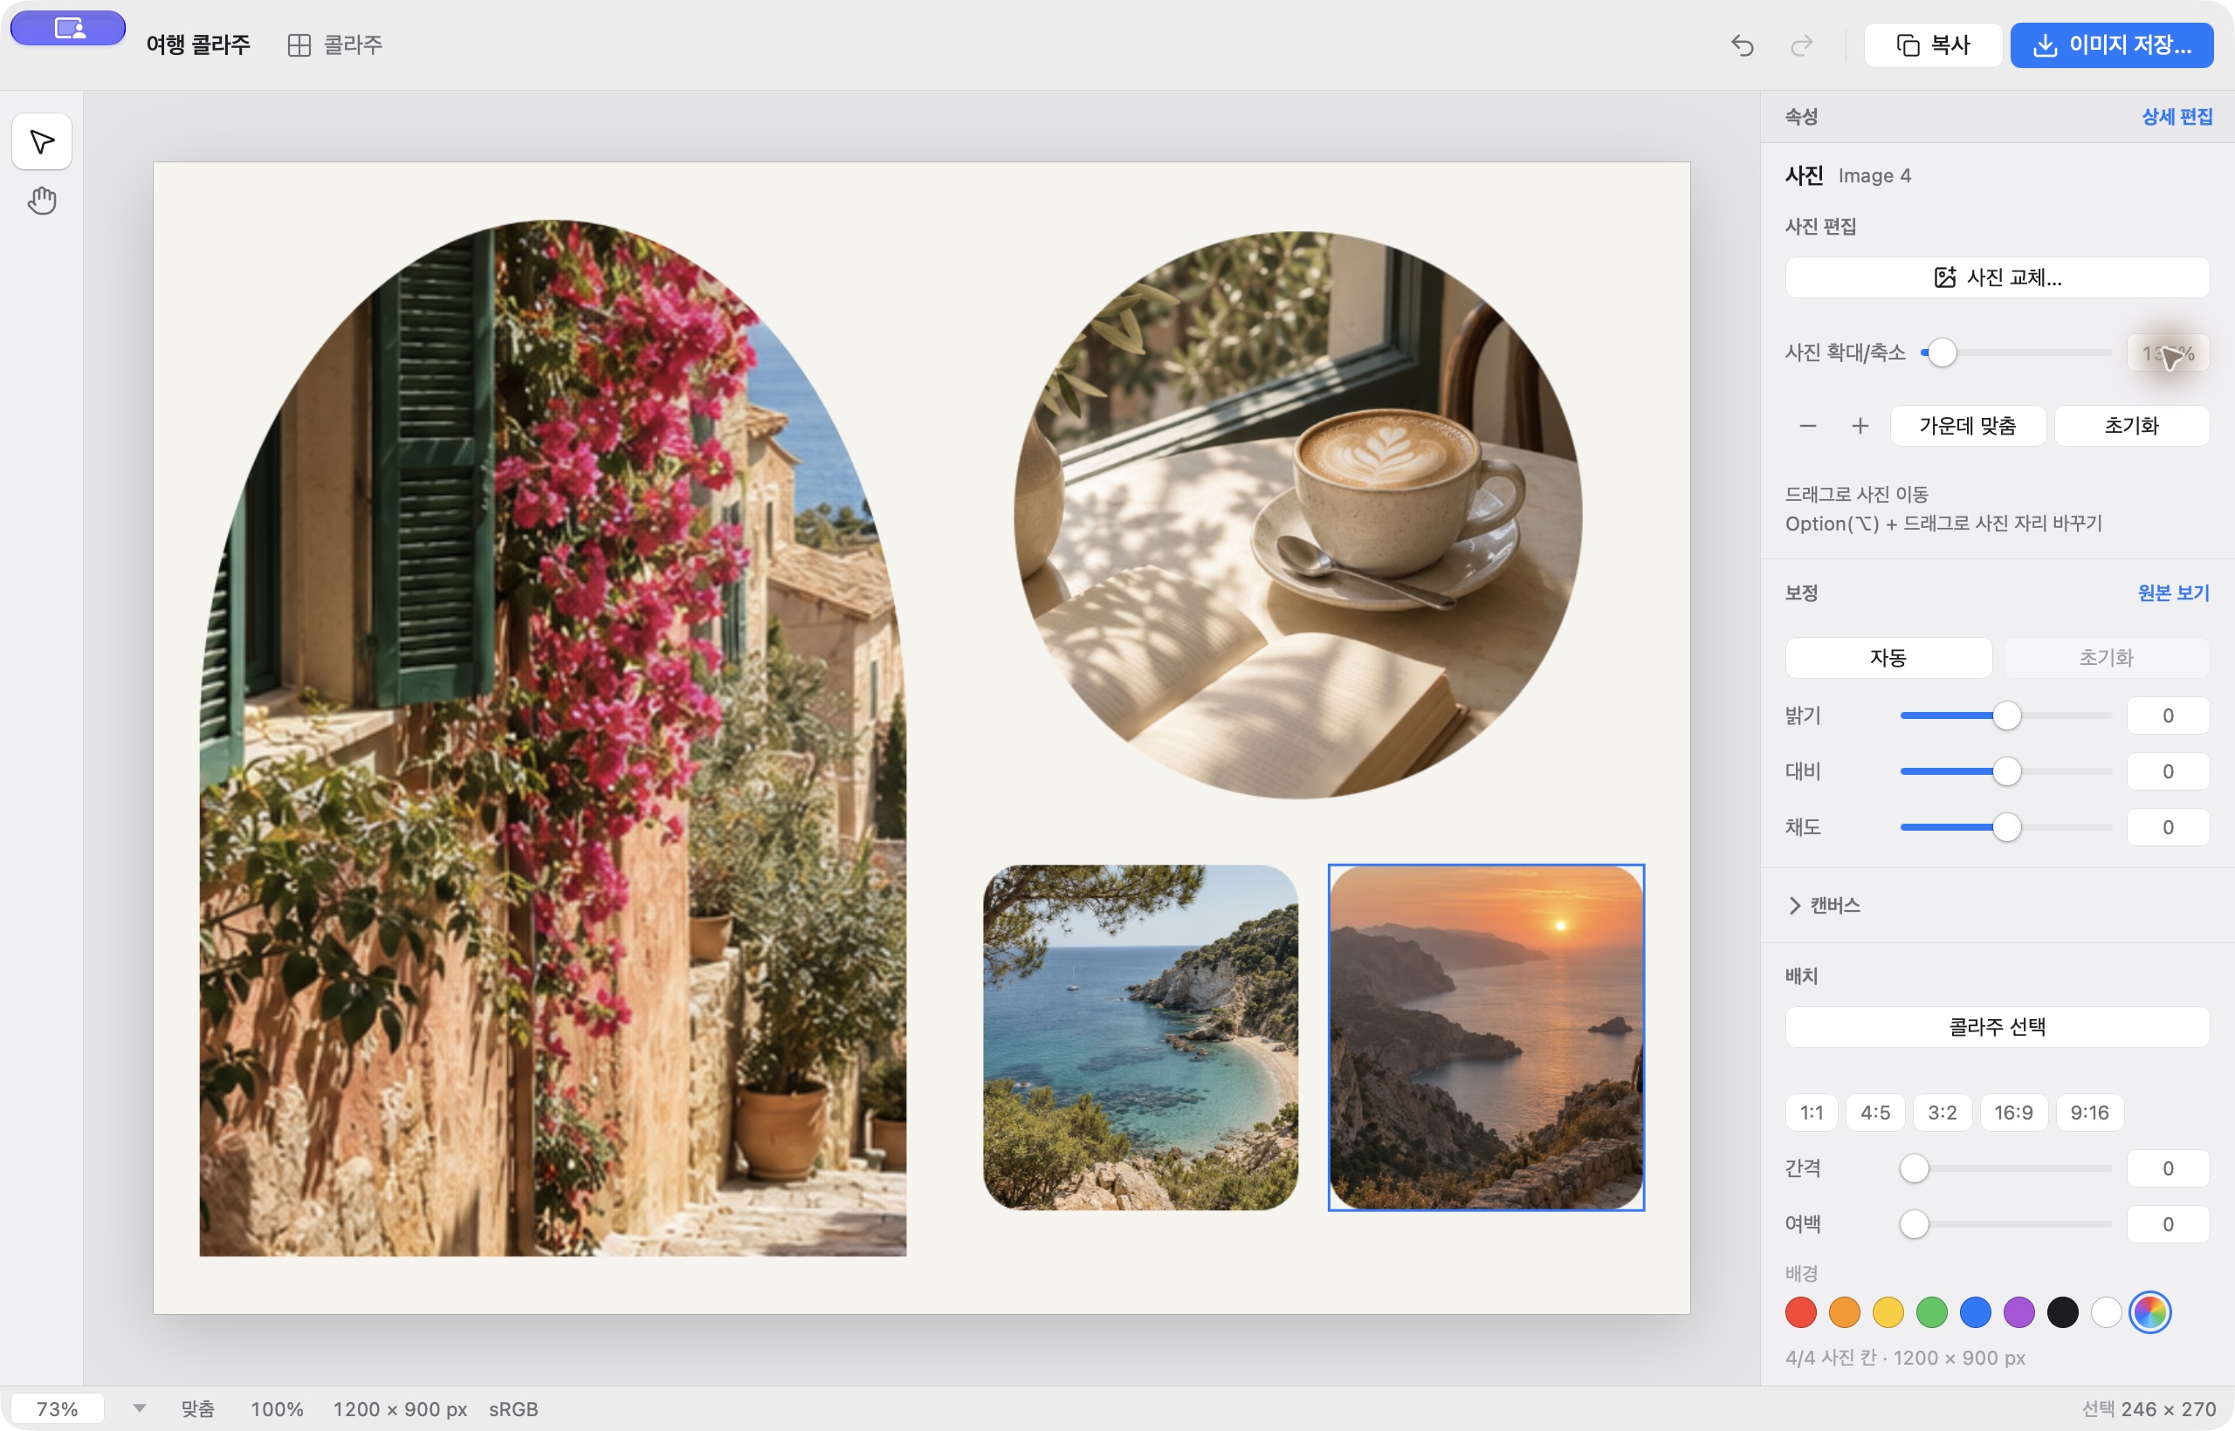Click the 사진 확대/축소 slider handle

[1941, 353]
